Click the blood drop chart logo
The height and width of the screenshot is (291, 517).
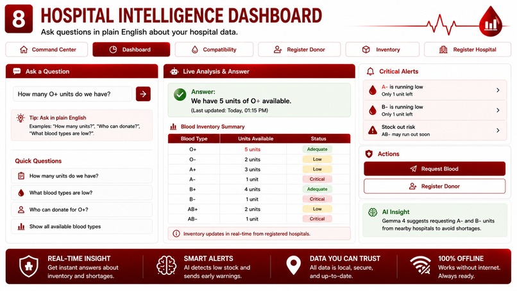490,22
